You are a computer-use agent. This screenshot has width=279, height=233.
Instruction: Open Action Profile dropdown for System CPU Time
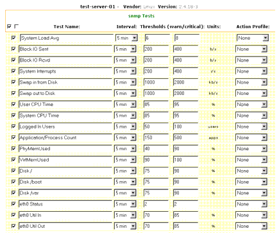[251, 116]
